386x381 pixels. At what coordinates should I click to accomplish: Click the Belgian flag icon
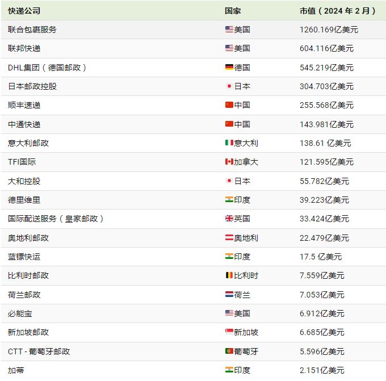point(229,275)
